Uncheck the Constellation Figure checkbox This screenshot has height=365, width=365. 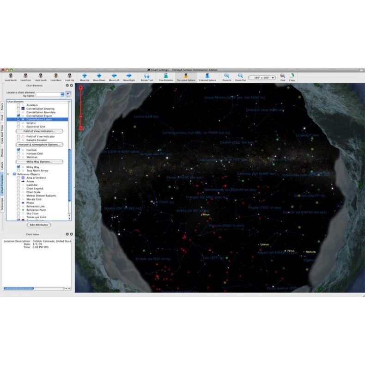pyautogui.click(x=18, y=116)
